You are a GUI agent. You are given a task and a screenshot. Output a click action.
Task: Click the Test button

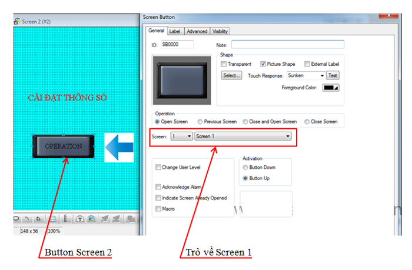pos(333,75)
